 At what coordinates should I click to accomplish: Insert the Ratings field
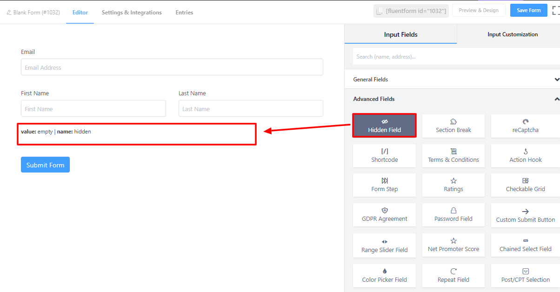(453, 185)
